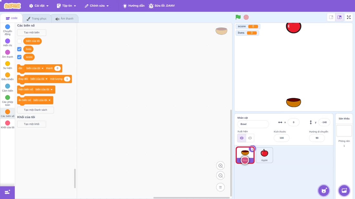Click the 'Tạo một Danh sách' button

click(x=35, y=110)
